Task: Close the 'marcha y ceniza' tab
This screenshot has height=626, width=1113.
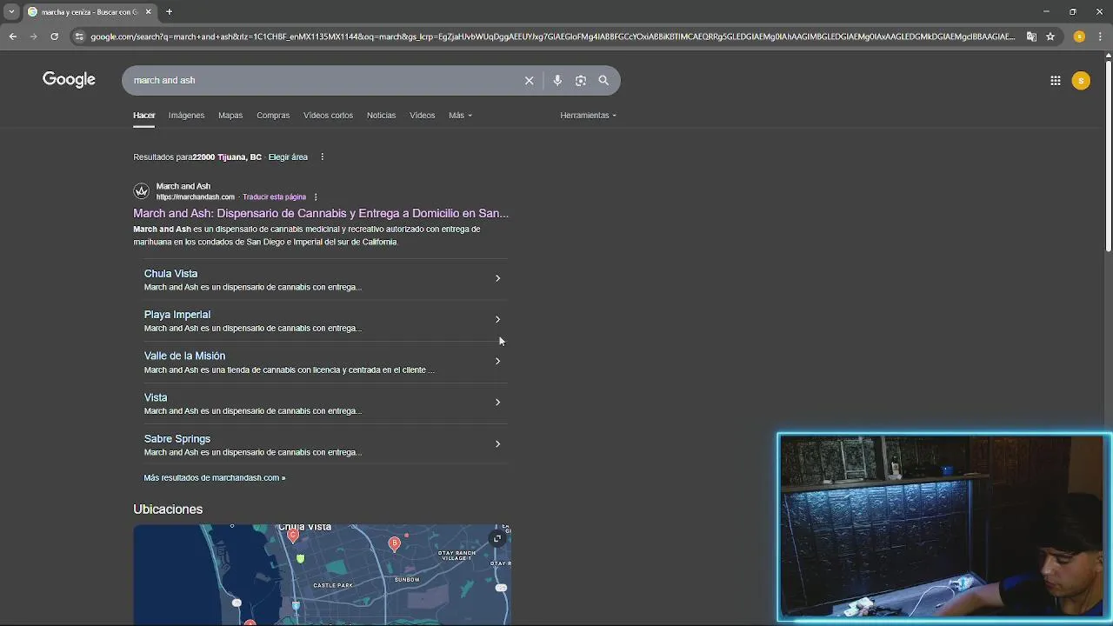Action: pyautogui.click(x=148, y=11)
